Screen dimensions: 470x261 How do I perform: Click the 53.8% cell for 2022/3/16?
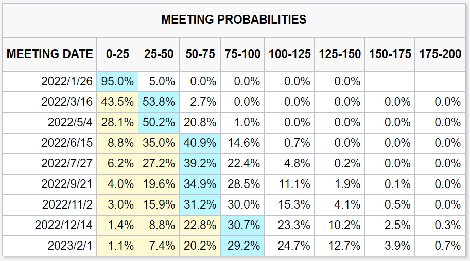click(x=159, y=102)
